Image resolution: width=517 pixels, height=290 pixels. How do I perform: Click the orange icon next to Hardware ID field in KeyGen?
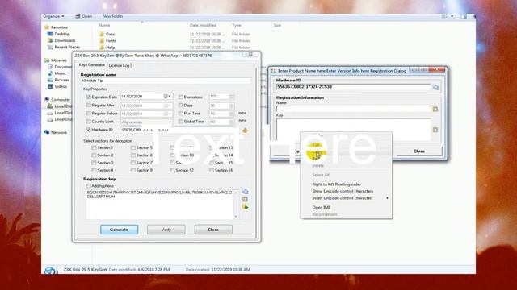[x=245, y=130]
